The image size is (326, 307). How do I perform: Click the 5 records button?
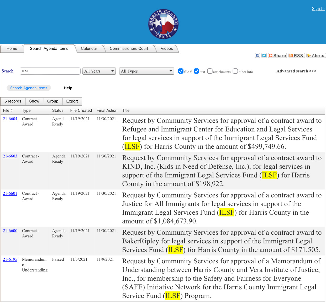(x=13, y=101)
